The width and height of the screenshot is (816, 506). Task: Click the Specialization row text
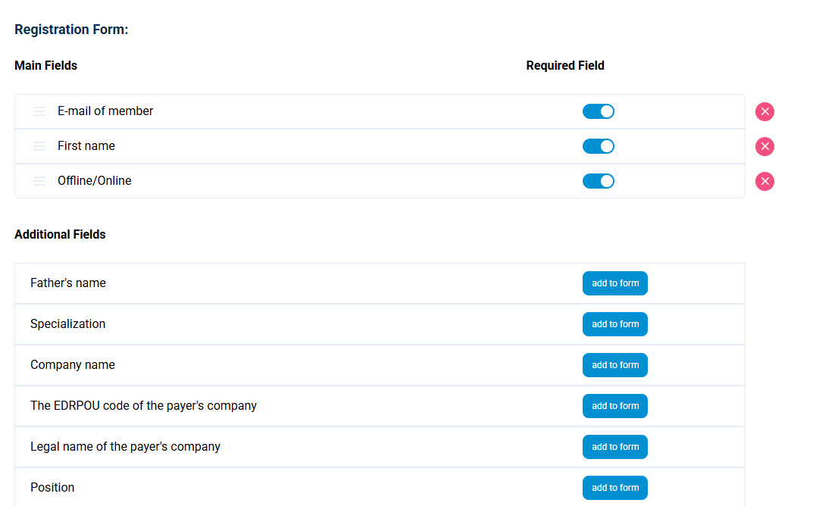click(68, 324)
